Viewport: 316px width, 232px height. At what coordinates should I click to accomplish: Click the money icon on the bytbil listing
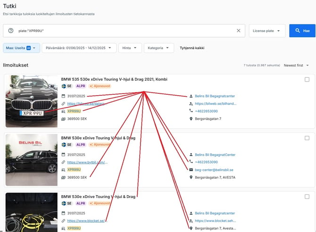(63, 177)
